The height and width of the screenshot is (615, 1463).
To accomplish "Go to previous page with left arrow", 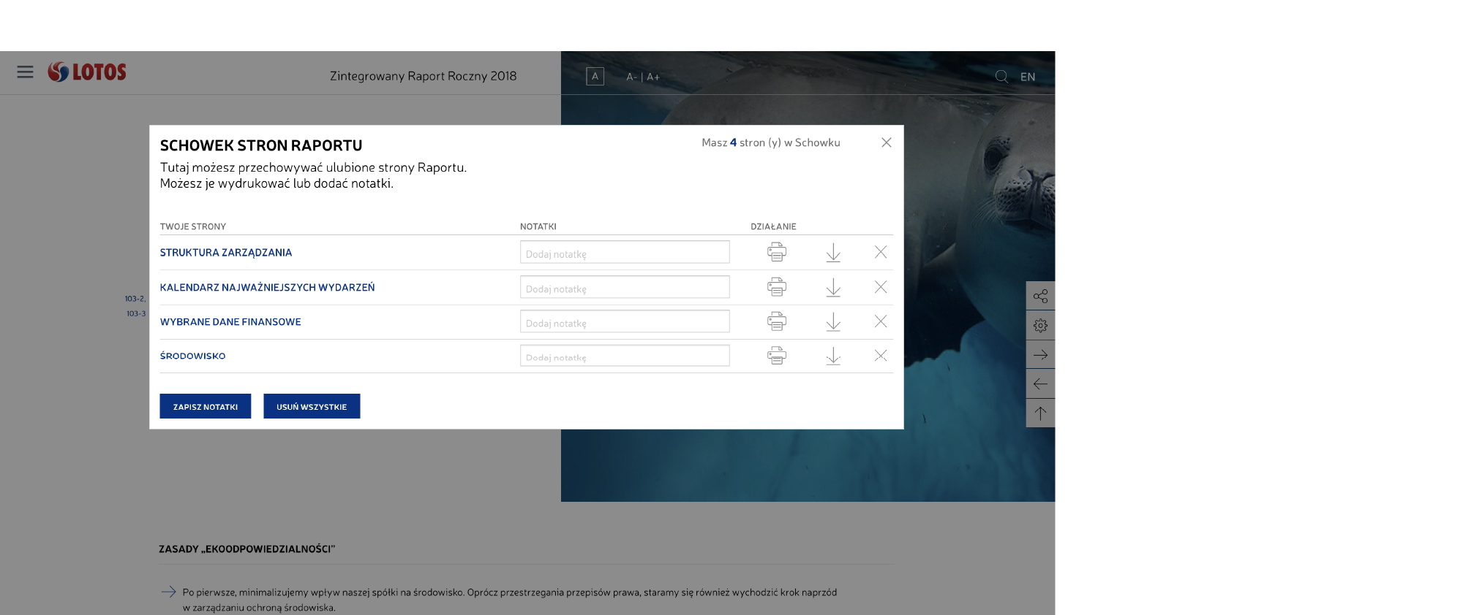I will tap(1040, 384).
